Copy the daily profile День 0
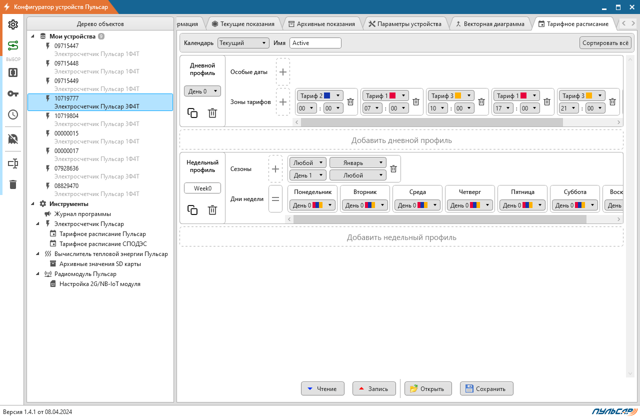This screenshot has height=418, width=640. 192,113
